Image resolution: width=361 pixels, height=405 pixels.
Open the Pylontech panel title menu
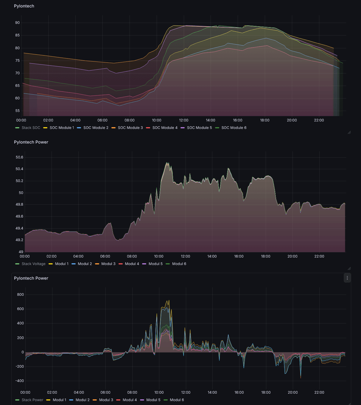click(24, 6)
